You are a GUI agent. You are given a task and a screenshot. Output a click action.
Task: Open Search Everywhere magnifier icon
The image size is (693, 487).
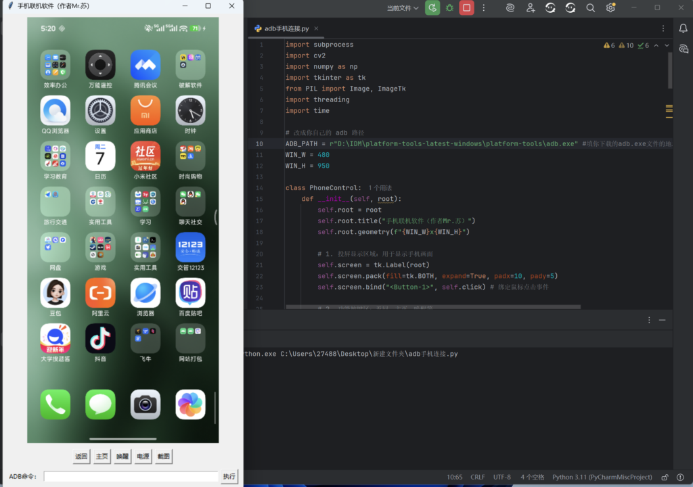591,8
